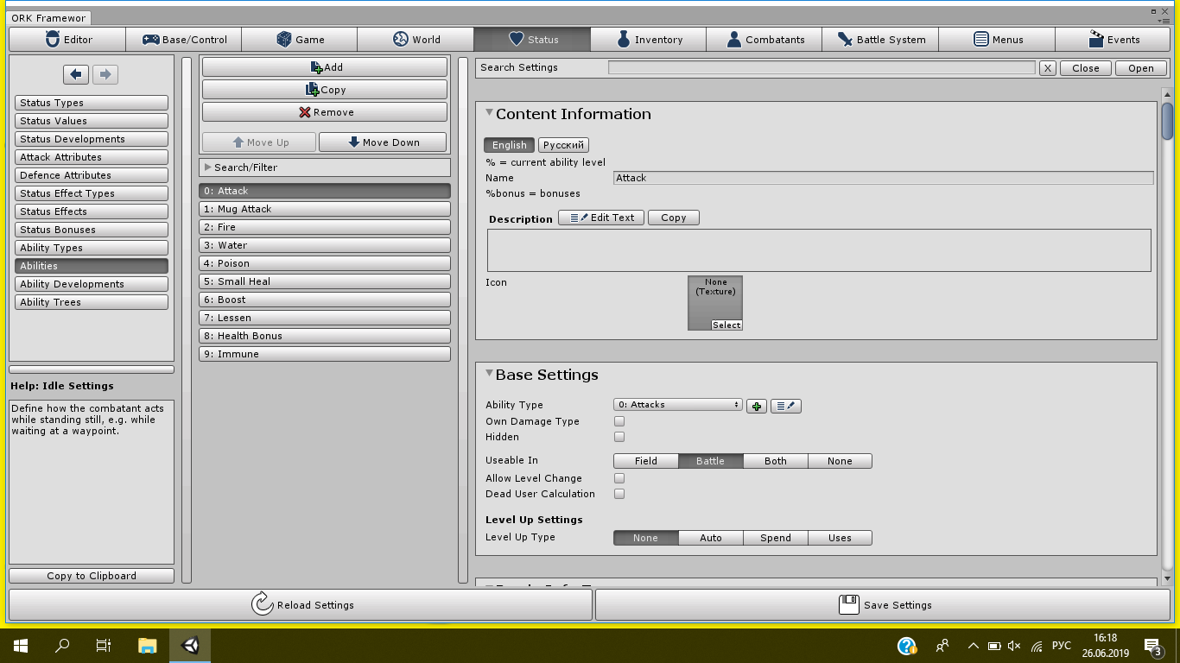
Task: Open Windows Start menu
Action: tap(20, 645)
